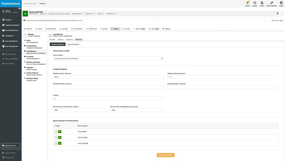Open the Support Forum link
This screenshot has height=161, width=285.
click(11, 145)
